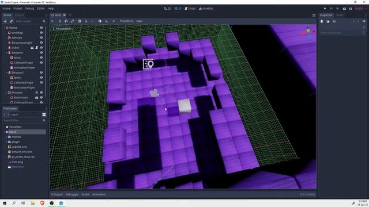The image size is (369, 207).
Task: Toggle the Use Snap icon
Action: [x=106, y=21]
